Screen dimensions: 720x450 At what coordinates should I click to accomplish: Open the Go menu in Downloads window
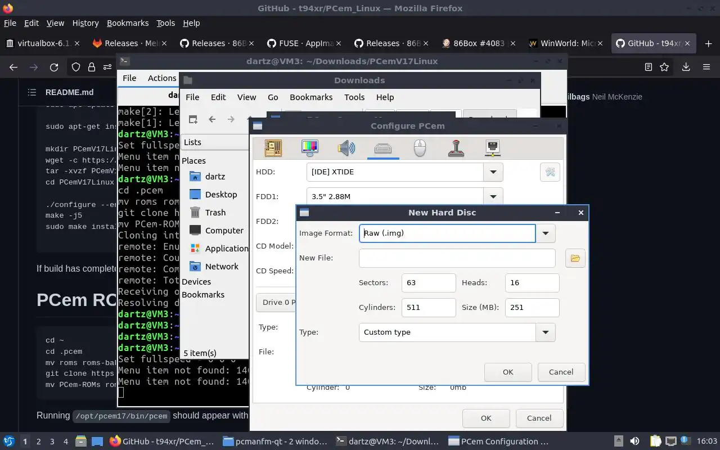pos(273,97)
